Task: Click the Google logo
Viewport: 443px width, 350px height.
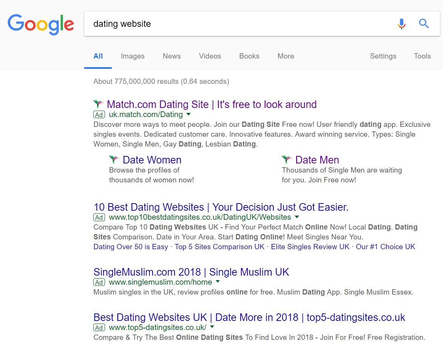Action: [41, 24]
